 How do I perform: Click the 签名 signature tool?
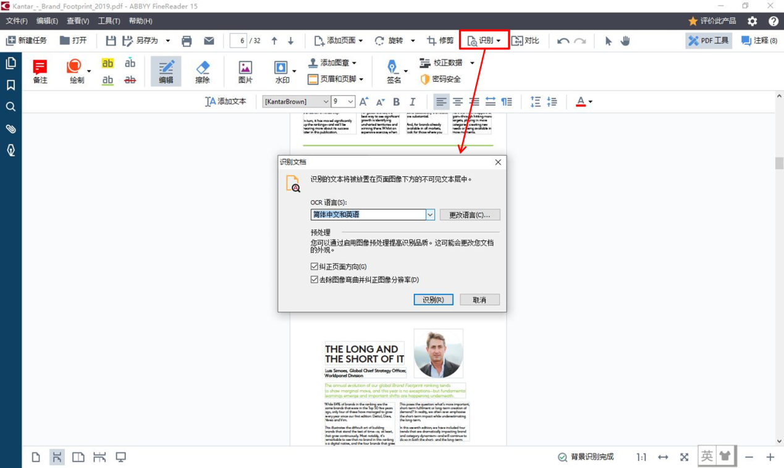tap(394, 71)
